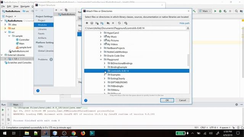
Task: Click the help icon in Attach Files dialog
Action: tap(86, 100)
